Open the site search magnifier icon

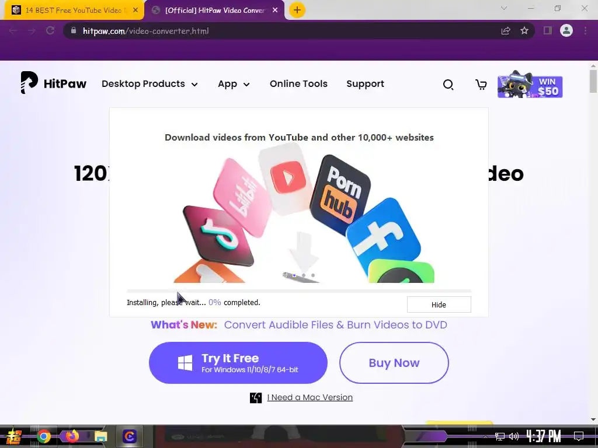coord(448,84)
